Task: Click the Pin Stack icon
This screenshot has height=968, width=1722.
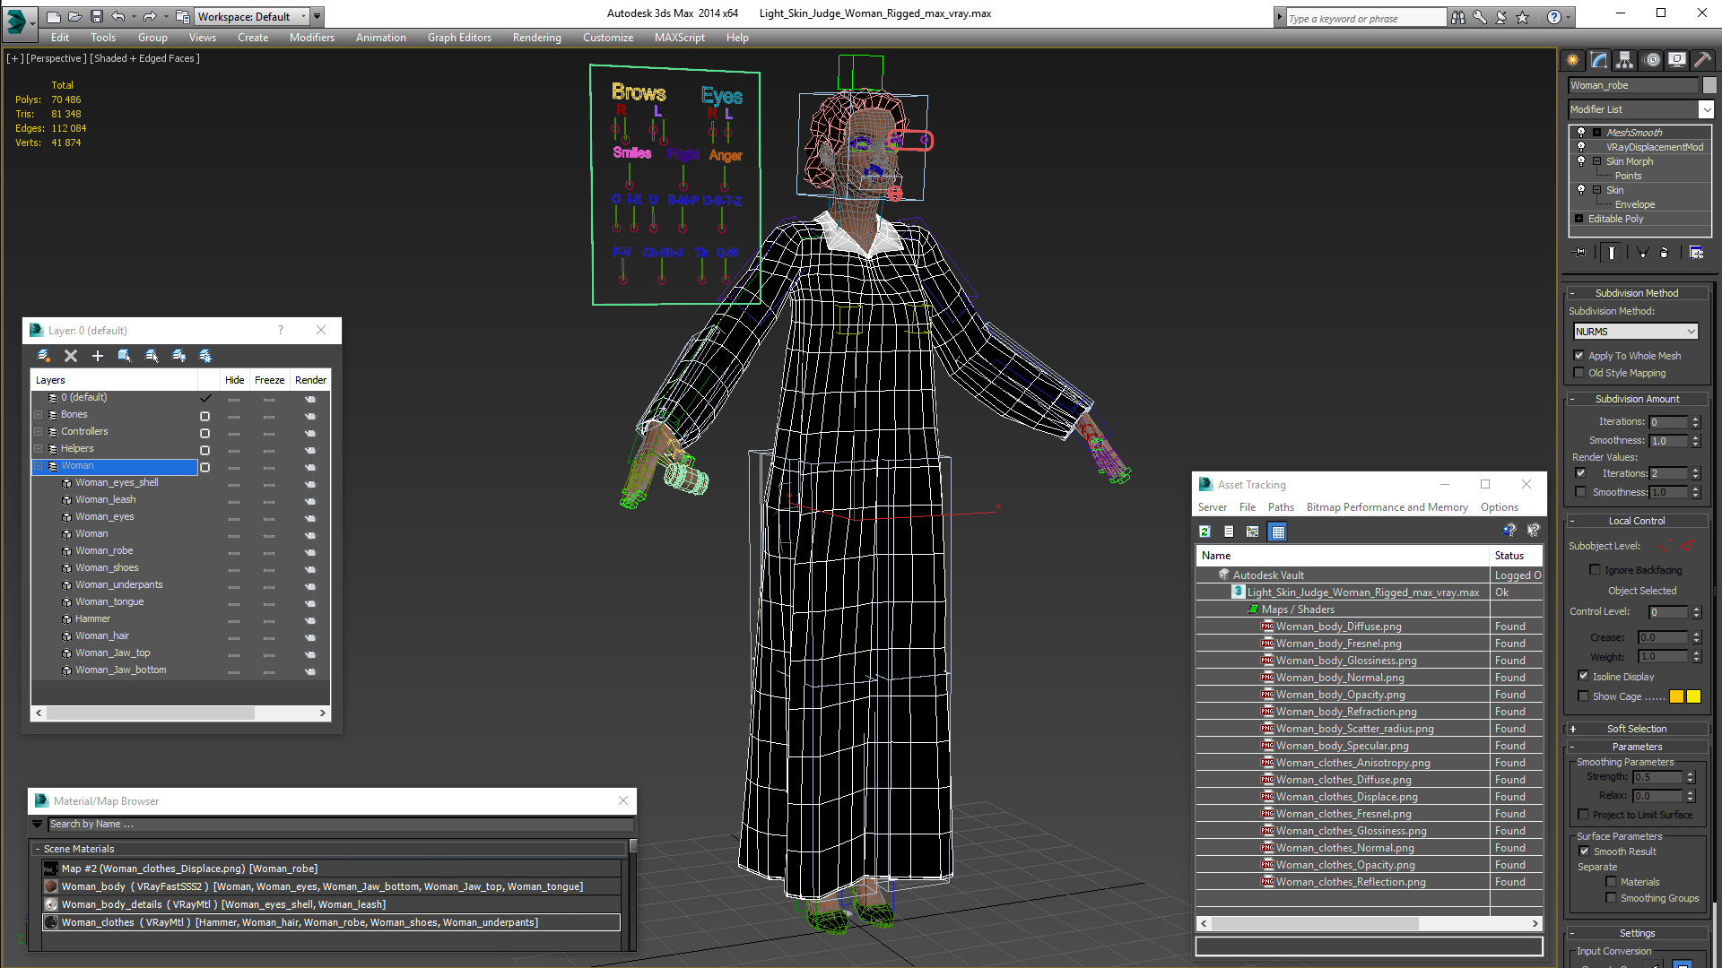Action: tap(1580, 253)
